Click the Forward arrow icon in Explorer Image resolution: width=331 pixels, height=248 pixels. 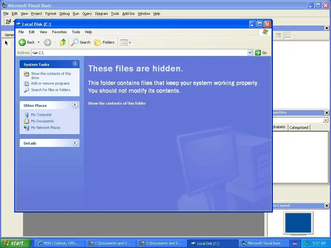48,42
